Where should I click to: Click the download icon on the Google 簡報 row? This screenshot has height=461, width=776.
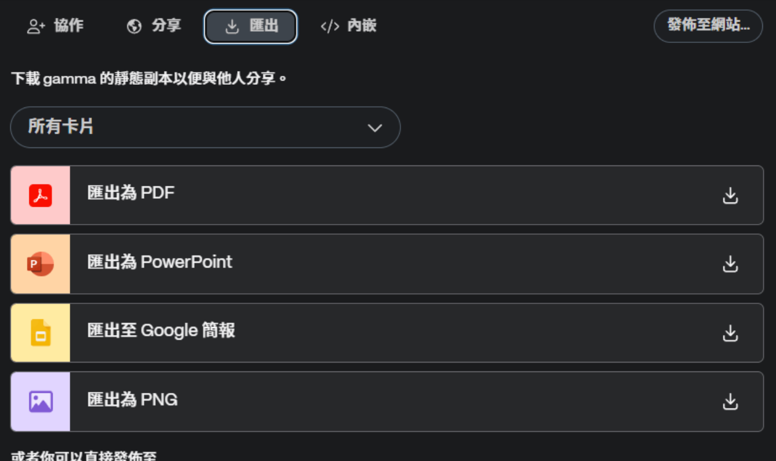(730, 332)
